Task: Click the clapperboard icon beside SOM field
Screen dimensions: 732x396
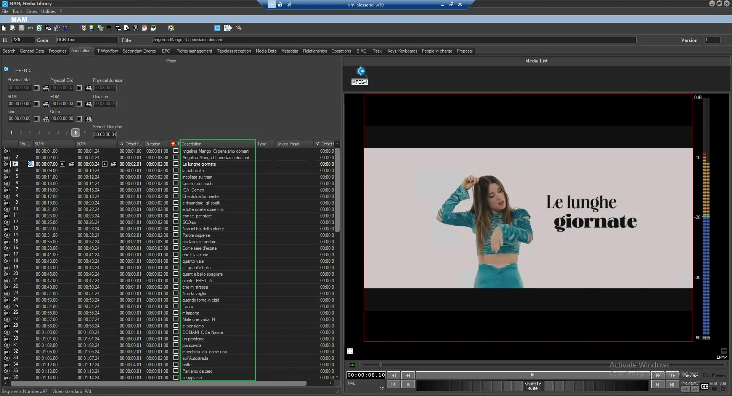Action: 46,104
